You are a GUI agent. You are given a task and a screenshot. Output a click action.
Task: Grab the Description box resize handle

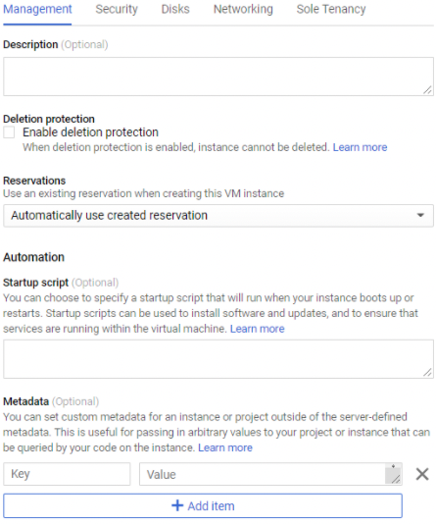[x=427, y=89]
